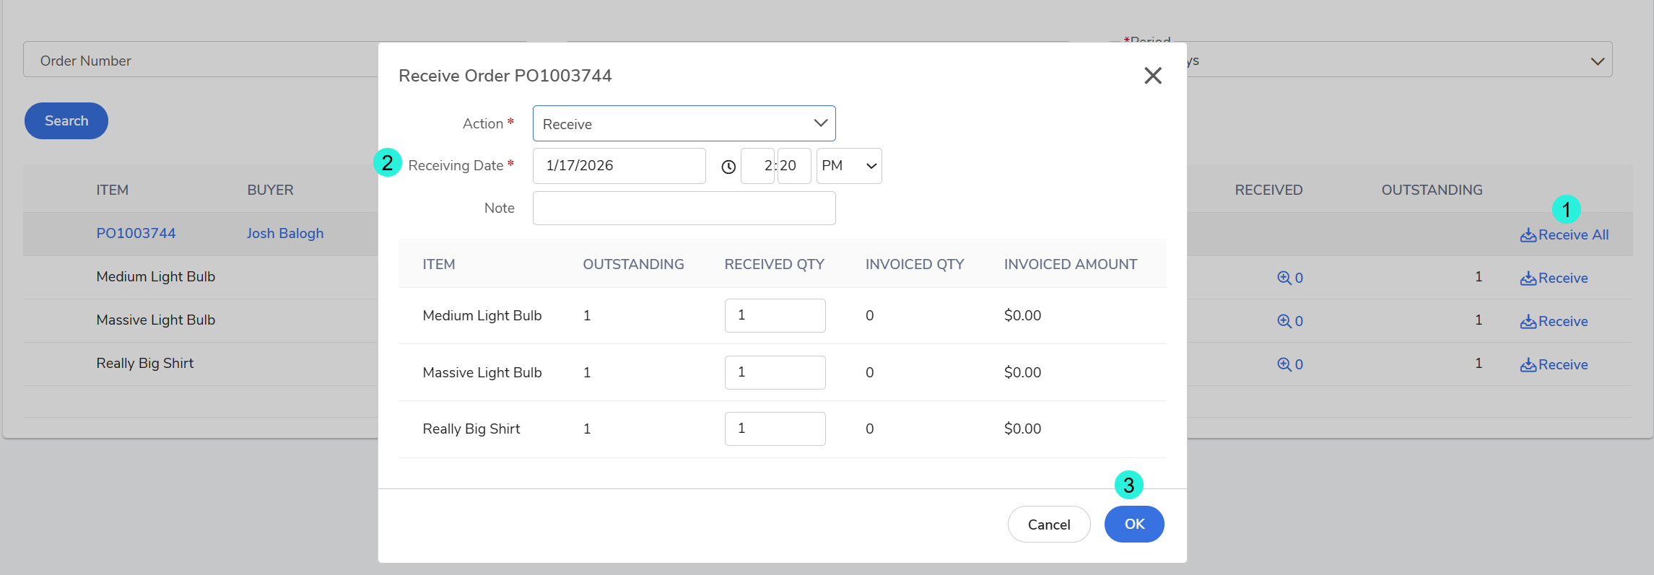Edit received qty for Really Big Shirt

[x=775, y=429]
